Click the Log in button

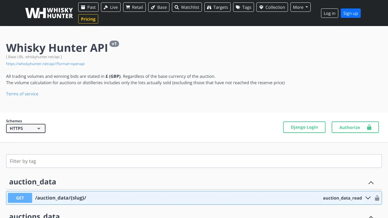(x=329, y=13)
